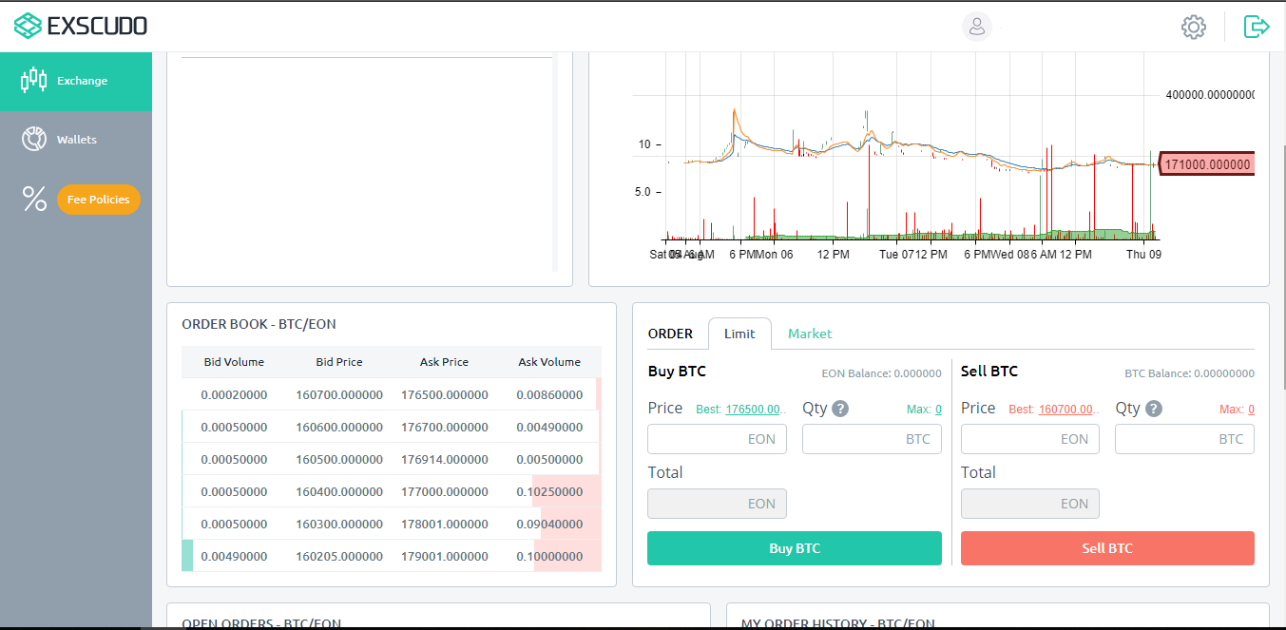Screen dimensions: 1286x630
Task: Click Bid Volume column header
Action: 234,362
